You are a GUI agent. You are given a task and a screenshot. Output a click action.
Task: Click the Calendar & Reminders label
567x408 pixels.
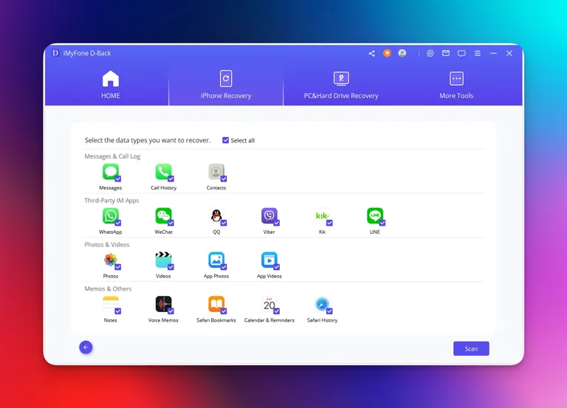pos(269,320)
